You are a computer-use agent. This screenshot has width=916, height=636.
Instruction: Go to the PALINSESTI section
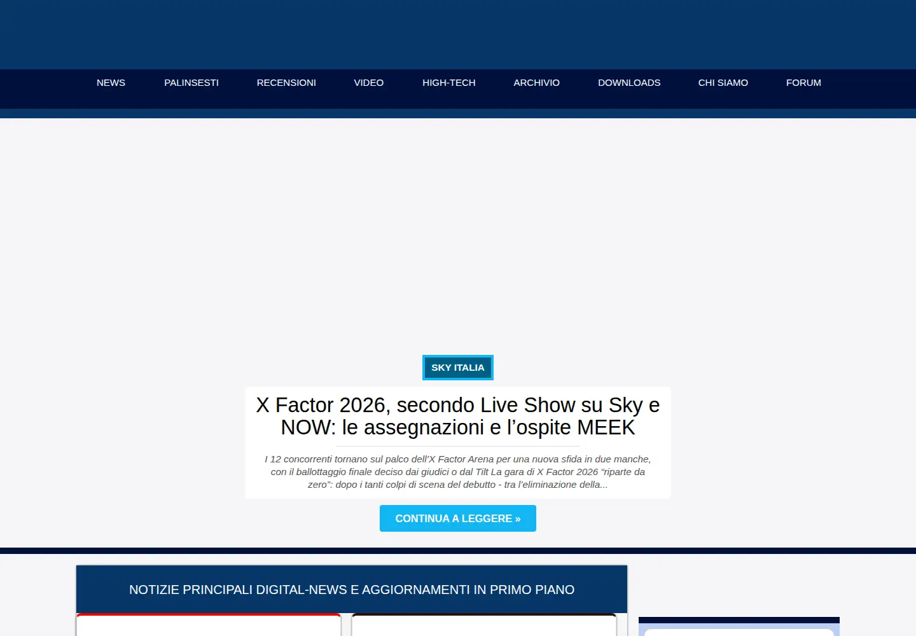[191, 83]
